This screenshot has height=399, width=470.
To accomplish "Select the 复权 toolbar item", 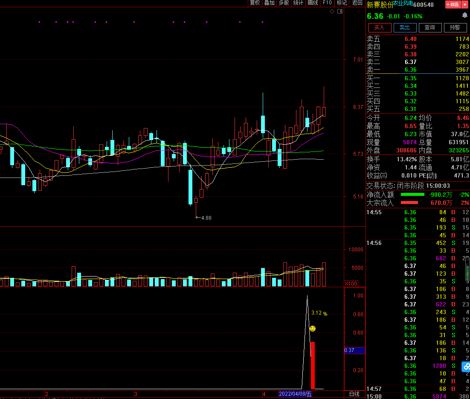I will coord(255,3).
